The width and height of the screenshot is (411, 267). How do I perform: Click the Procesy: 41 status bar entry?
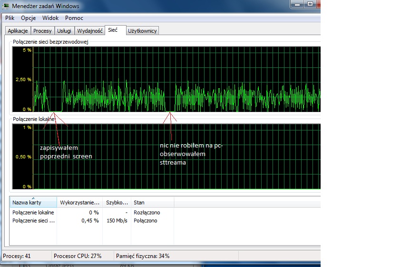click(17, 256)
